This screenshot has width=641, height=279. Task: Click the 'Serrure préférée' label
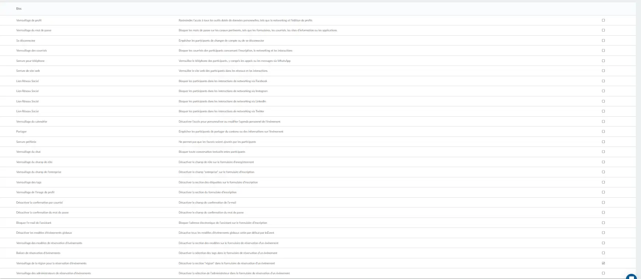click(x=26, y=142)
